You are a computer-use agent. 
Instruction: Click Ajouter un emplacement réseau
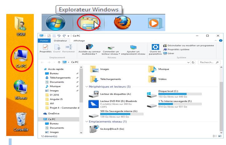(133, 50)
